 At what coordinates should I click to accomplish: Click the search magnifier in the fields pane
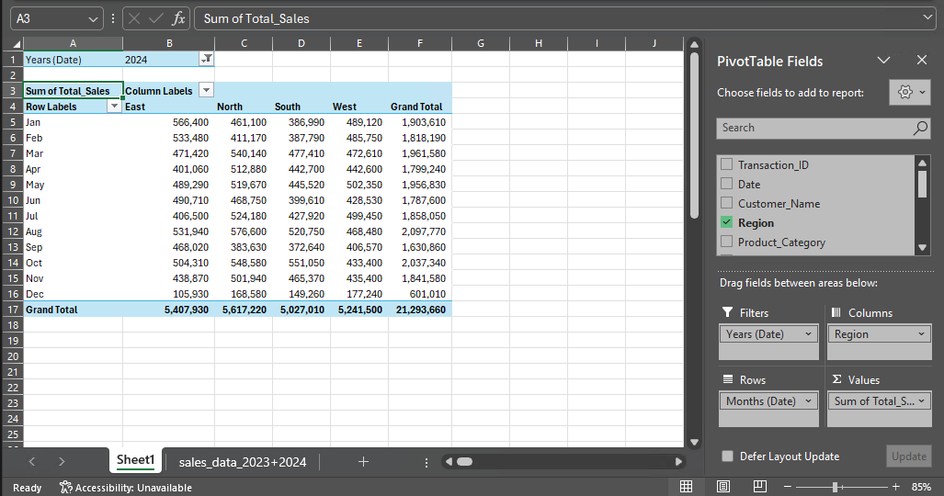[920, 129]
